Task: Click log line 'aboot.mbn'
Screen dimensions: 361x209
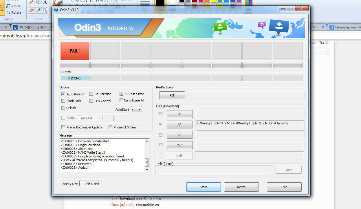Action: (77, 149)
